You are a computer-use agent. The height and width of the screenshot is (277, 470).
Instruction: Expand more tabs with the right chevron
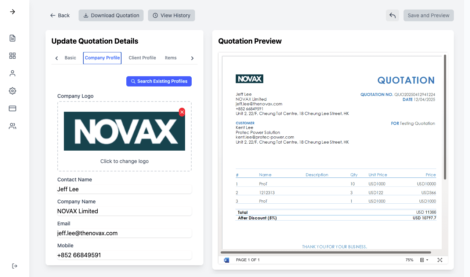point(192,58)
